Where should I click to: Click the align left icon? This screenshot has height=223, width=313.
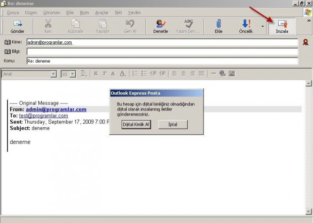(175, 74)
